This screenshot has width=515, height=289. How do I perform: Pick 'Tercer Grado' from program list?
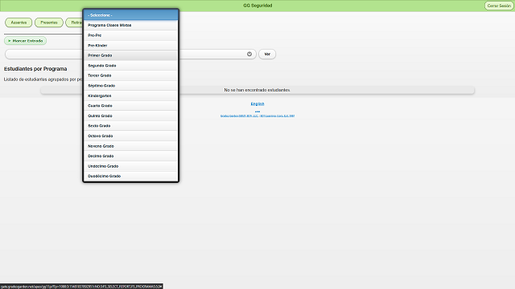pyautogui.click(x=130, y=75)
